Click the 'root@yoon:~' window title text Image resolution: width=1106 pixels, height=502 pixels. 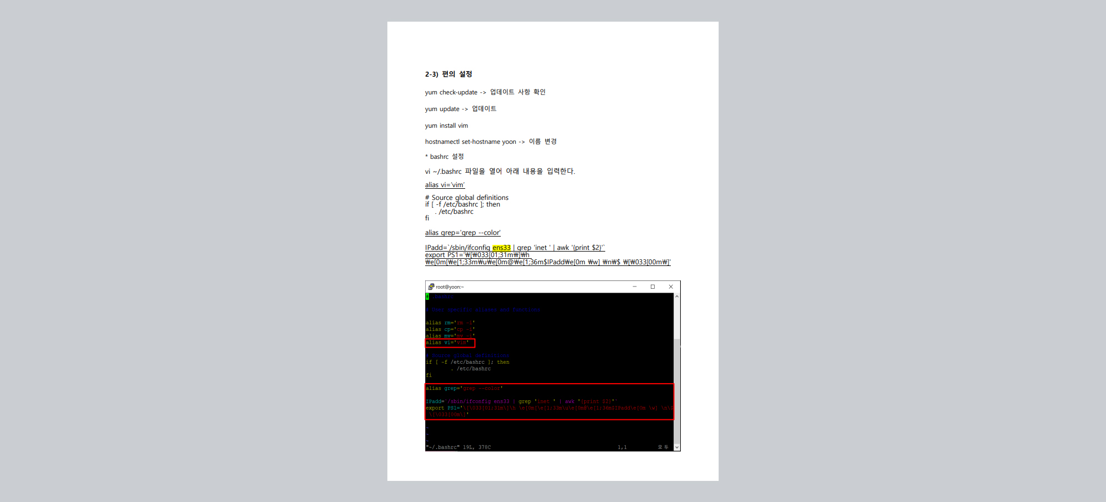click(x=450, y=287)
